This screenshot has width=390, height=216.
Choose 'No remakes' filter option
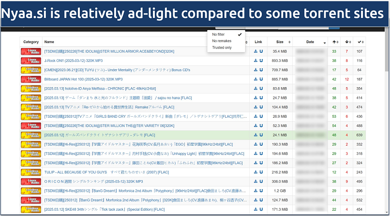pyautogui.click(x=226, y=41)
